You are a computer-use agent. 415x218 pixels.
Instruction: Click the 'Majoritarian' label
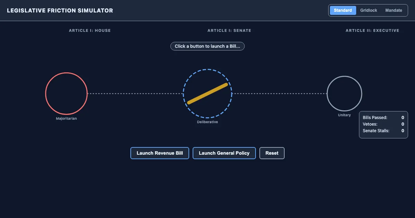pyautogui.click(x=66, y=119)
